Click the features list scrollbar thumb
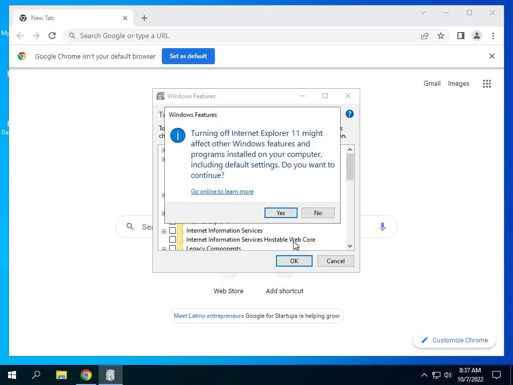 350,167
